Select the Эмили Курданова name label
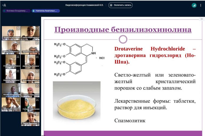 (30, 123)
